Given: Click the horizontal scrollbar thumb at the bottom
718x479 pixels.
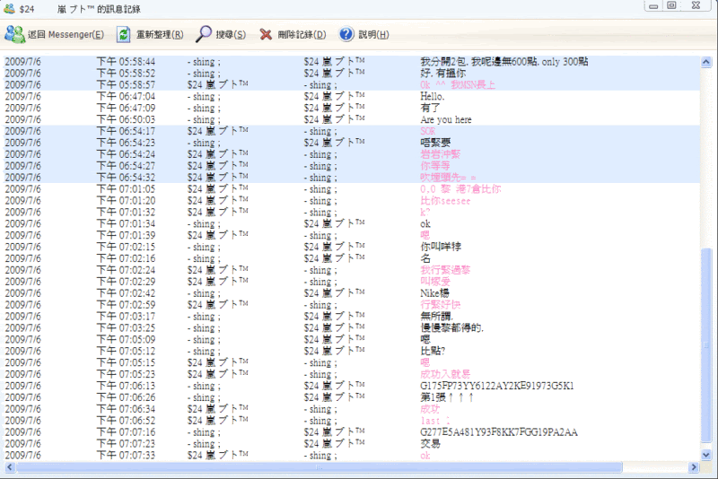Looking at the screenshot, I should [x=314, y=467].
